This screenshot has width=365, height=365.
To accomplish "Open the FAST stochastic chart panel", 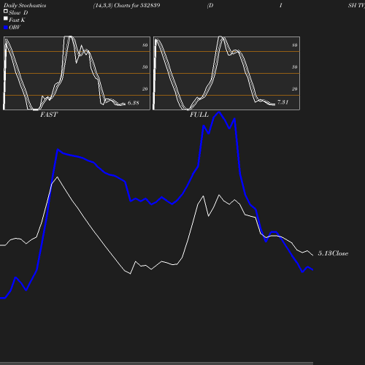I will [x=77, y=73].
